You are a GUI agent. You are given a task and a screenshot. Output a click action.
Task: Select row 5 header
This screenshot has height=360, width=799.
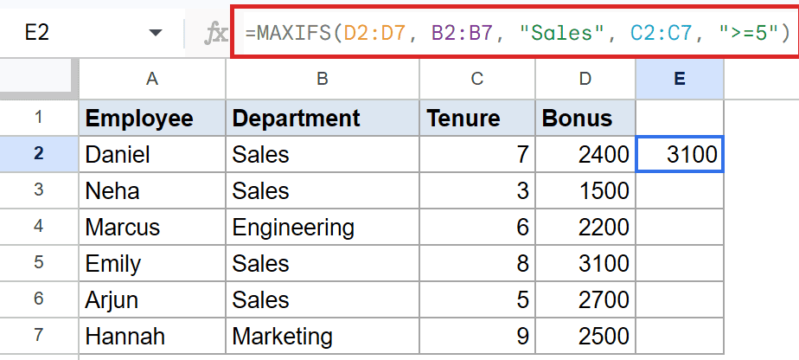[39, 262]
